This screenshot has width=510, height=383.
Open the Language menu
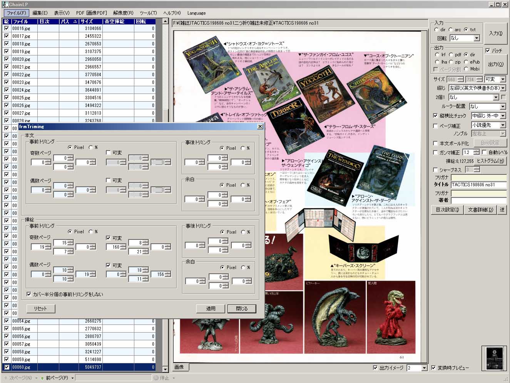pyautogui.click(x=196, y=13)
